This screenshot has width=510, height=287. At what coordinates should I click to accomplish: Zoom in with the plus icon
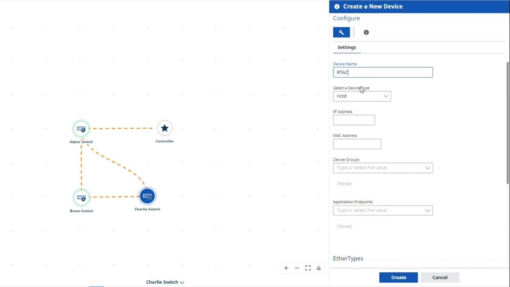tap(286, 268)
